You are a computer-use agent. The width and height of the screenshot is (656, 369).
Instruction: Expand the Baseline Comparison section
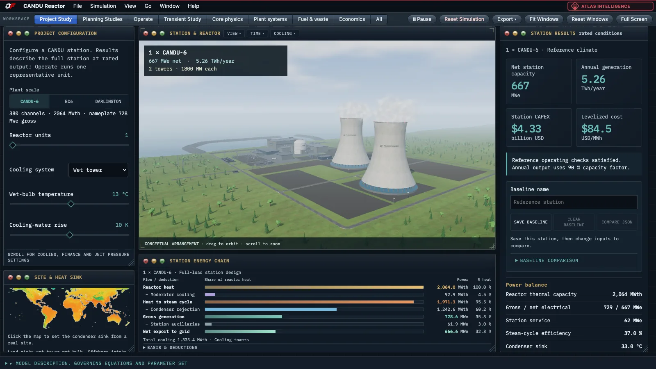(547, 260)
